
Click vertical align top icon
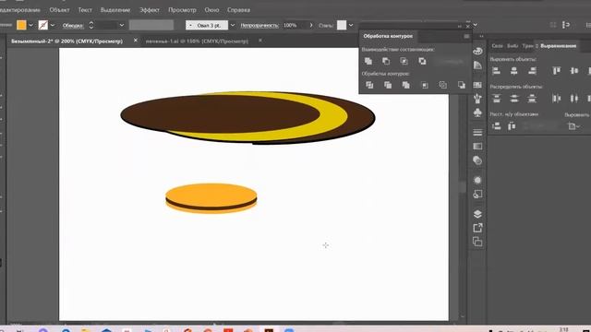click(556, 71)
